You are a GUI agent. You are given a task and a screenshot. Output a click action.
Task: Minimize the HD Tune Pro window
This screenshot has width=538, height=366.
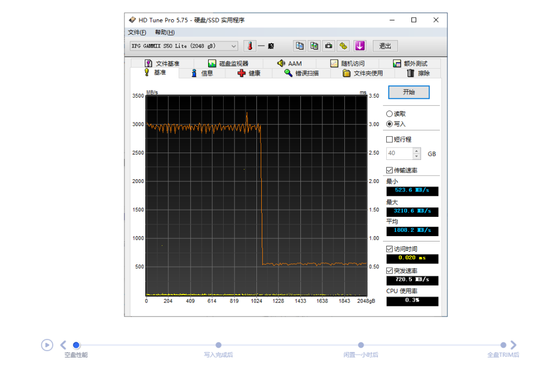(392, 20)
